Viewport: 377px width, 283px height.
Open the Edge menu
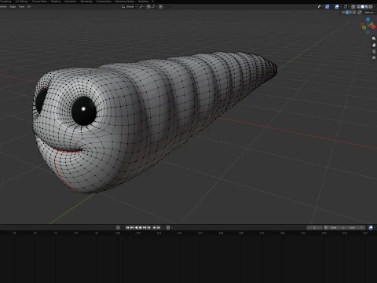coord(13,6)
